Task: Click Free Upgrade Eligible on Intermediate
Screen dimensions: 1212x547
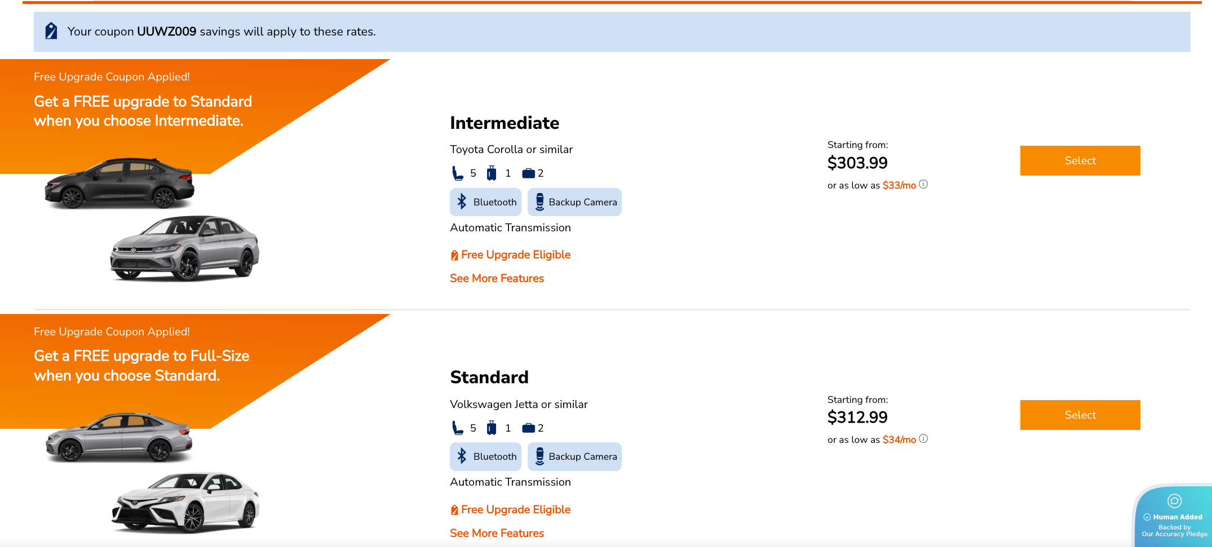Action: [510, 254]
